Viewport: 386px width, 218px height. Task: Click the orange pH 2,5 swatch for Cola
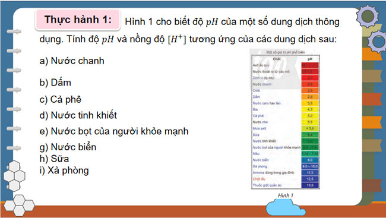click(310, 90)
